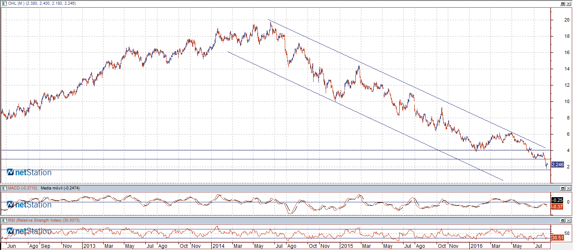Close the OHL price chart panel

click(569, 3)
